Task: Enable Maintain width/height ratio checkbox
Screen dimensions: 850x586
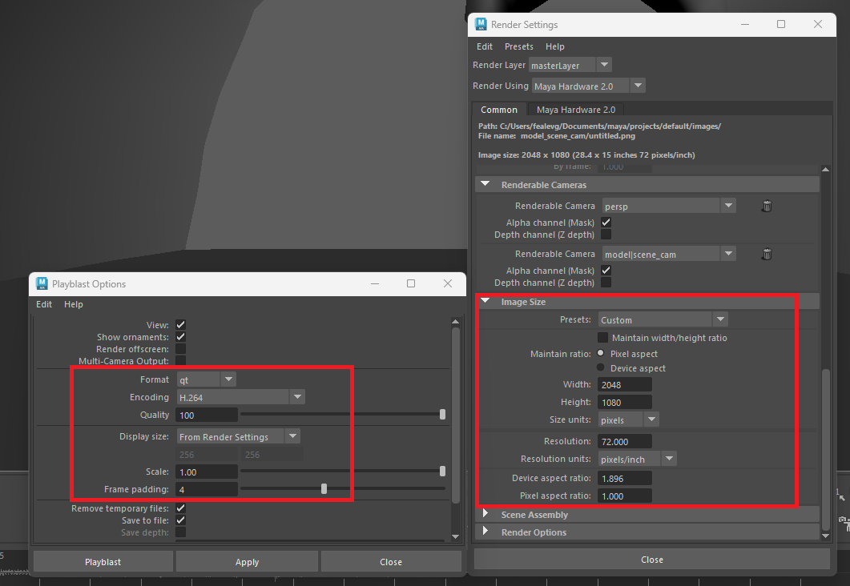Action: (603, 338)
